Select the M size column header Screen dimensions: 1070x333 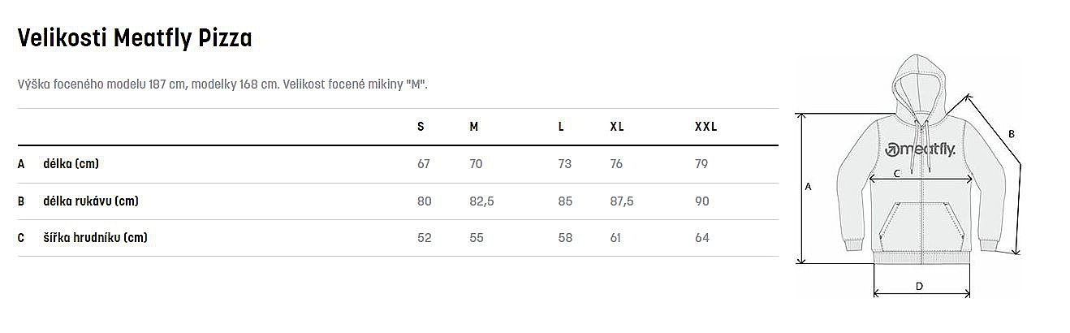(474, 127)
